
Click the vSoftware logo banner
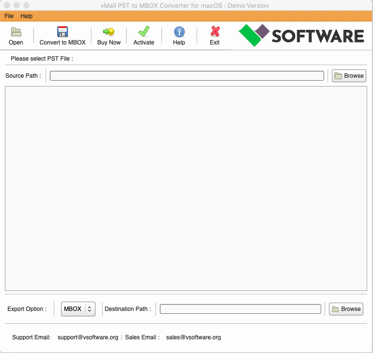[301, 35]
